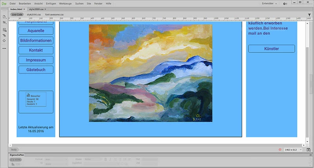Image resolution: width=314 pixels, height=168 pixels.
Task: Open the Hilfe menu
Action: click(x=109, y=4)
